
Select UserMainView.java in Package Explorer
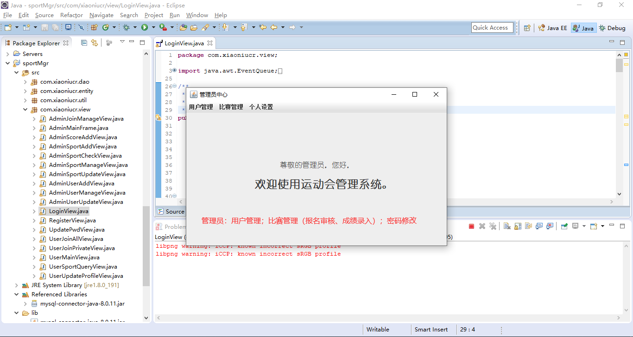(74, 257)
